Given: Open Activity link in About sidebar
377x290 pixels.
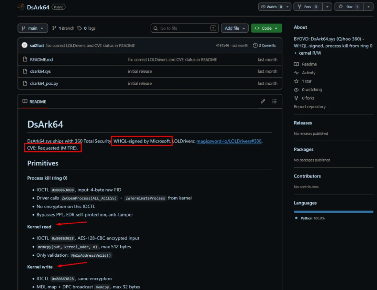Looking at the screenshot, I should tap(304, 72).
